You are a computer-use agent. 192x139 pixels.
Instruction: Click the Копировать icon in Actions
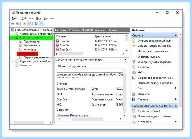coord(134,122)
